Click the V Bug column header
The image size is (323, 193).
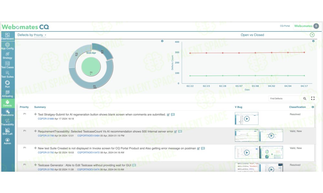239,107
